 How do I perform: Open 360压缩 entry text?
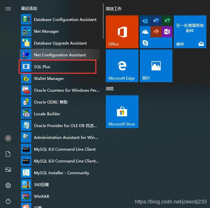tap(41, 185)
